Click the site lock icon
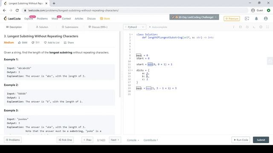This screenshot has width=273, height=153. (25, 10)
